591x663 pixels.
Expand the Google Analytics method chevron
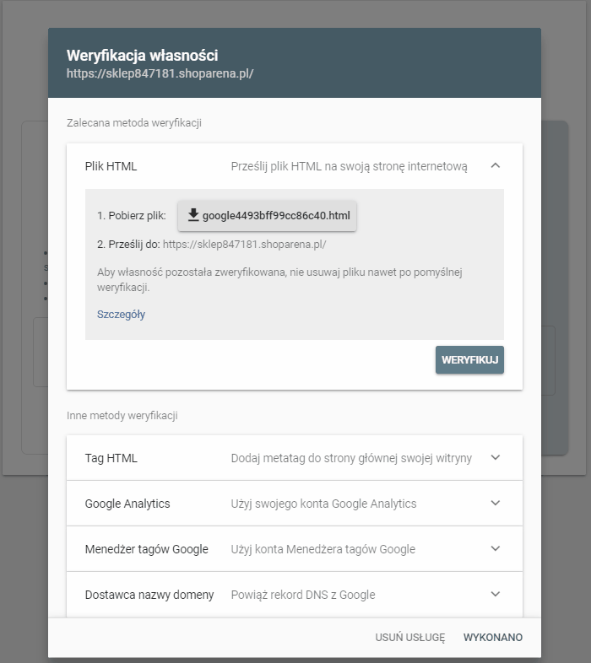pos(496,504)
